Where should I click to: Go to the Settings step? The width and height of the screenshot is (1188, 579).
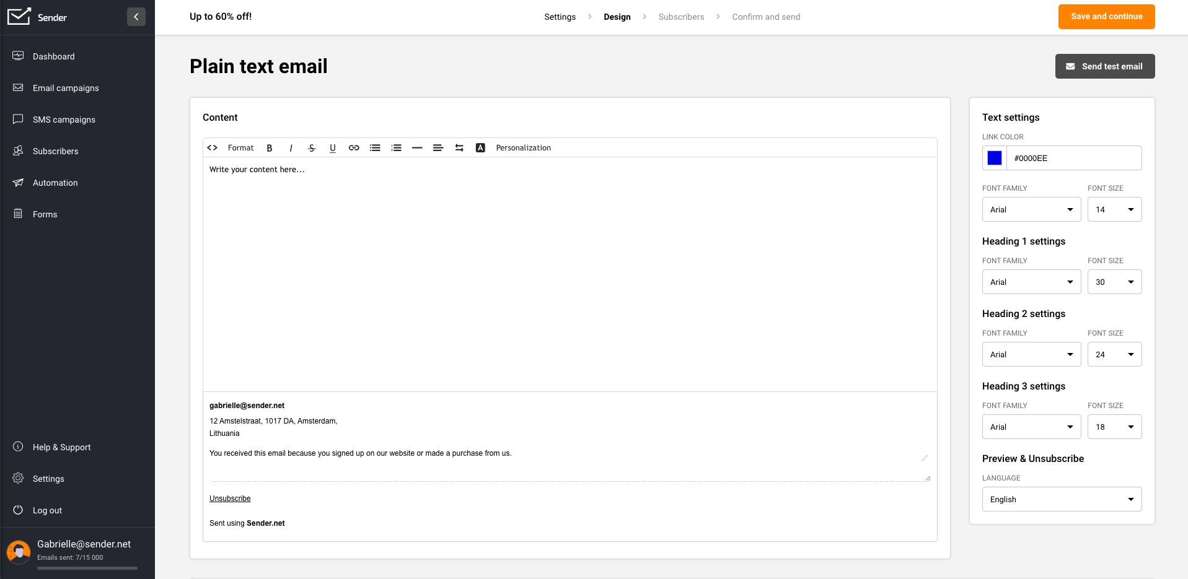pyautogui.click(x=560, y=17)
